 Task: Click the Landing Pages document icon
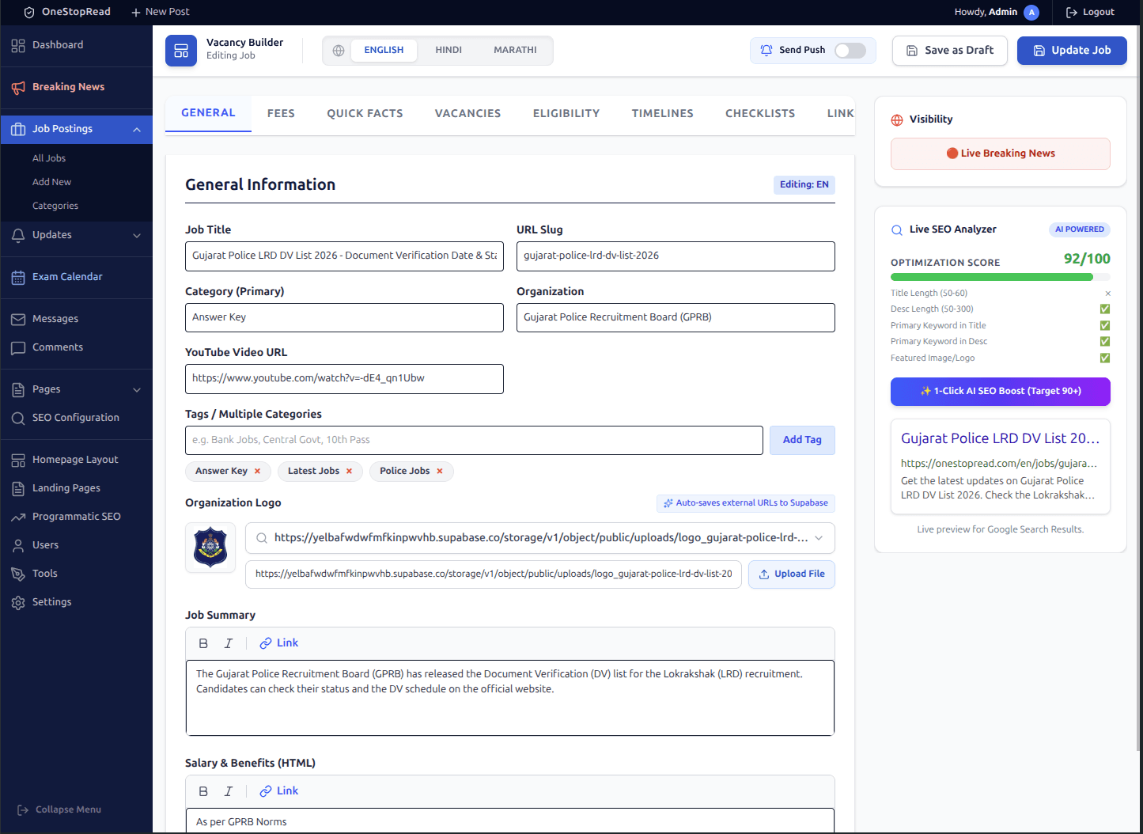18,489
